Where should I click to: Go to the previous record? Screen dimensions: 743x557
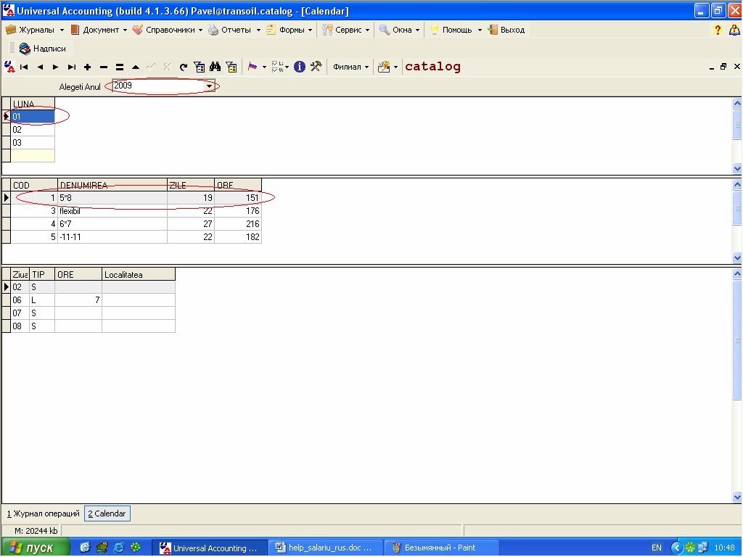click(40, 67)
